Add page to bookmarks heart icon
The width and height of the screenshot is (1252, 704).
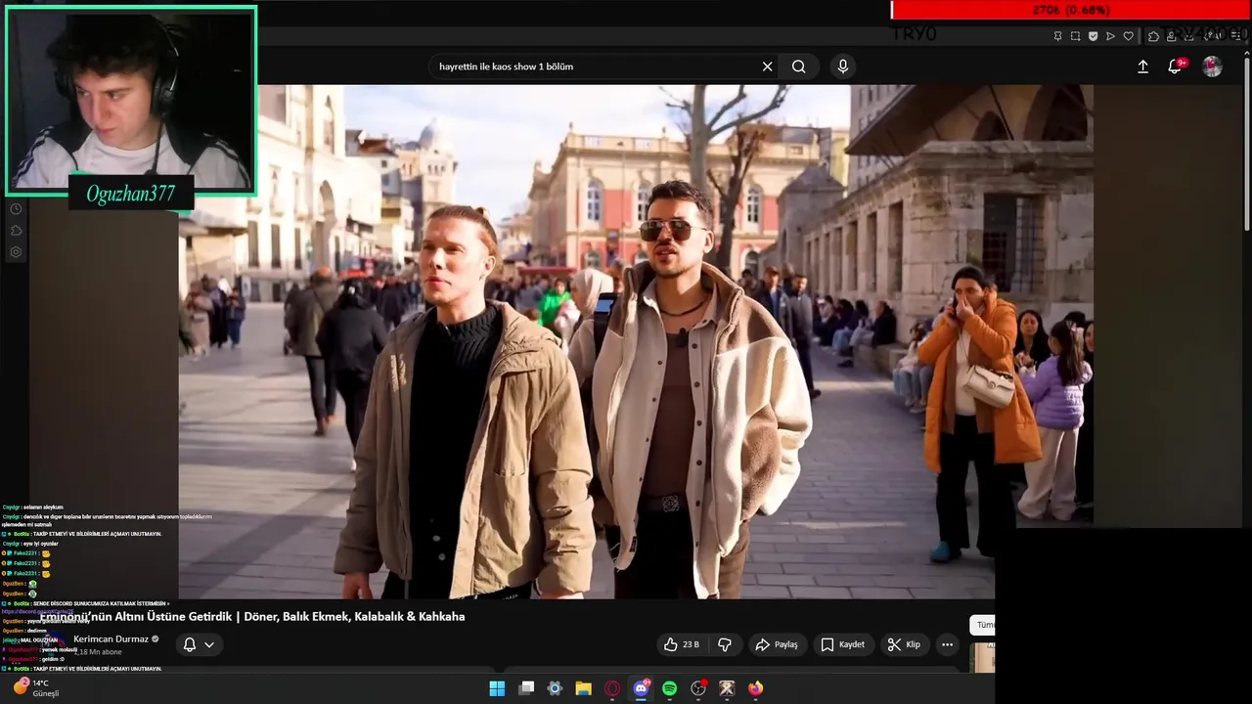1128,36
